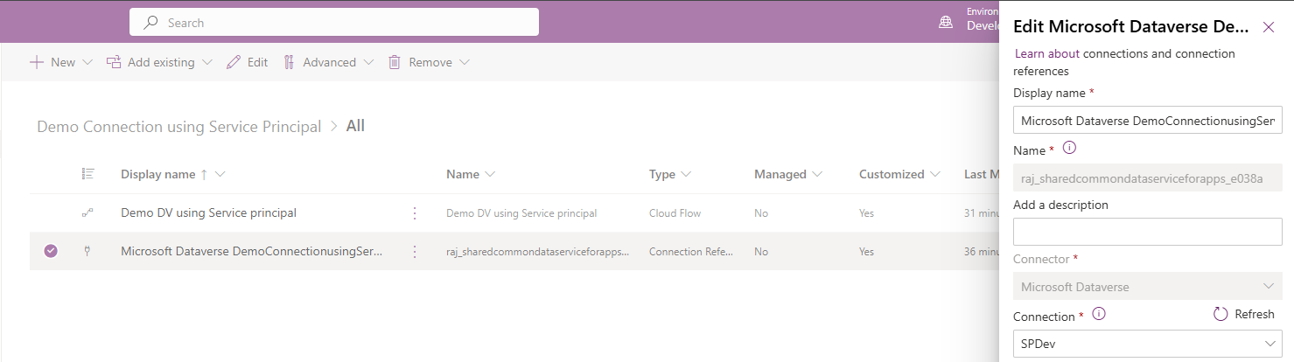Click the Connection field info icon
Image resolution: width=1294 pixels, height=362 pixels.
pyautogui.click(x=1099, y=314)
